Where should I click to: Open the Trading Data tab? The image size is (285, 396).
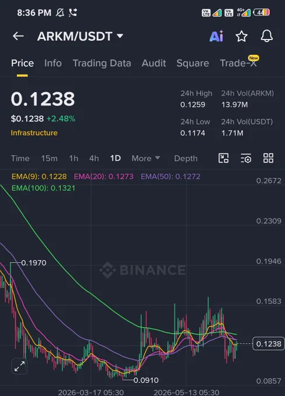point(102,63)
